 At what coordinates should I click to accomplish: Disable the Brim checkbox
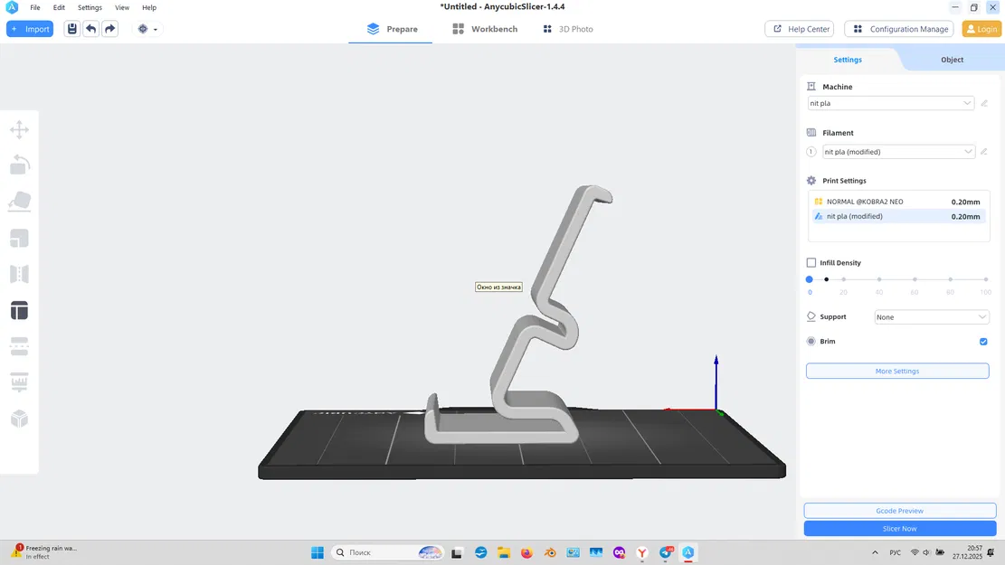983,341
